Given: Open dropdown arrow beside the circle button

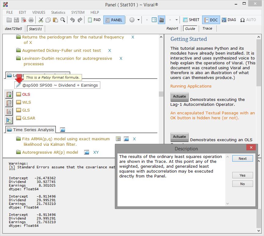Looking at the screenshot, I should point(139,20).
